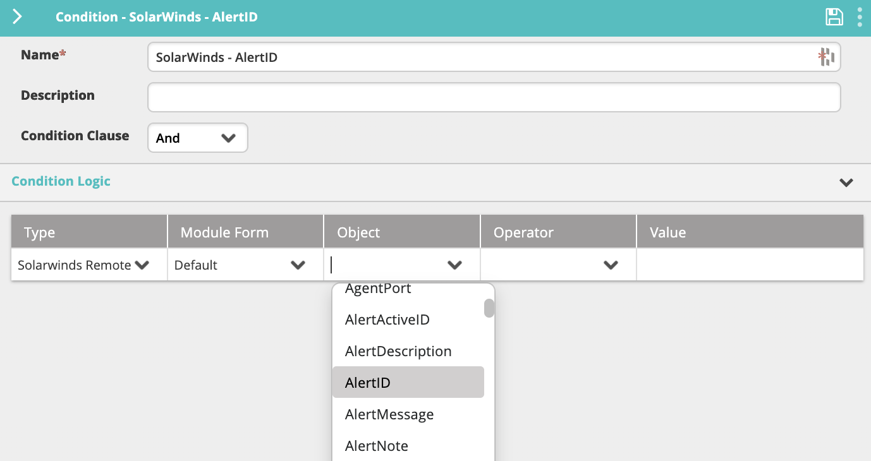Open the Condition Clause 'And' dropdown
Viewport: 871px width, 461px height.
[x=197, y=138]
